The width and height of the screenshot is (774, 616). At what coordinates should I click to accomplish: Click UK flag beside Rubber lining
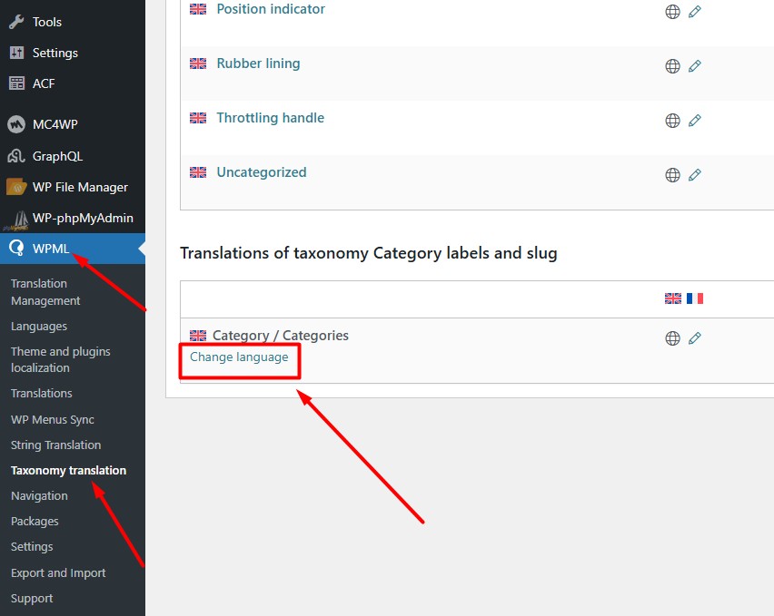[x=198, y=64]
